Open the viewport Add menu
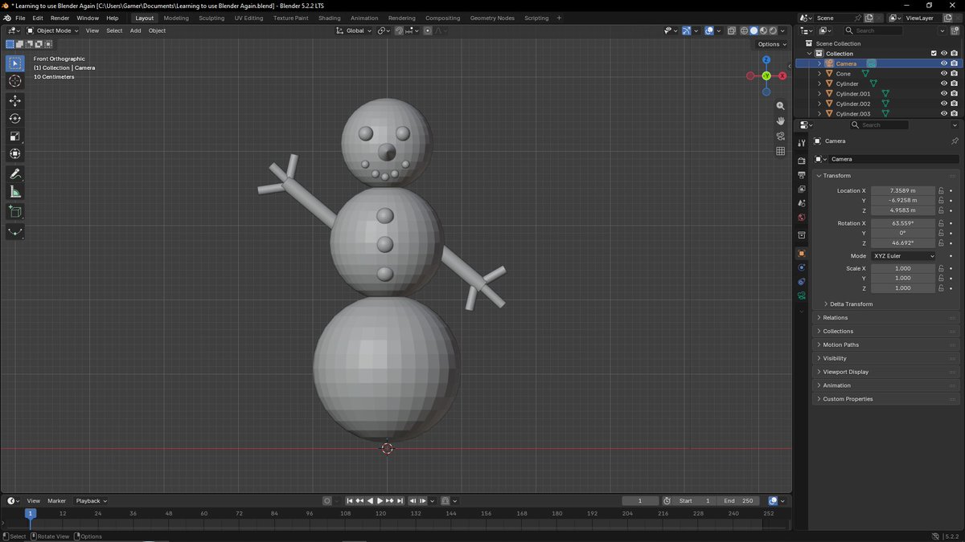This screenshot has width=965, height=542. (x=135, y=31)
